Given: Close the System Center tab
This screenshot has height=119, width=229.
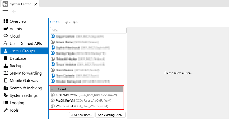Looking at the screenshot, I should (x=36, y=4).
